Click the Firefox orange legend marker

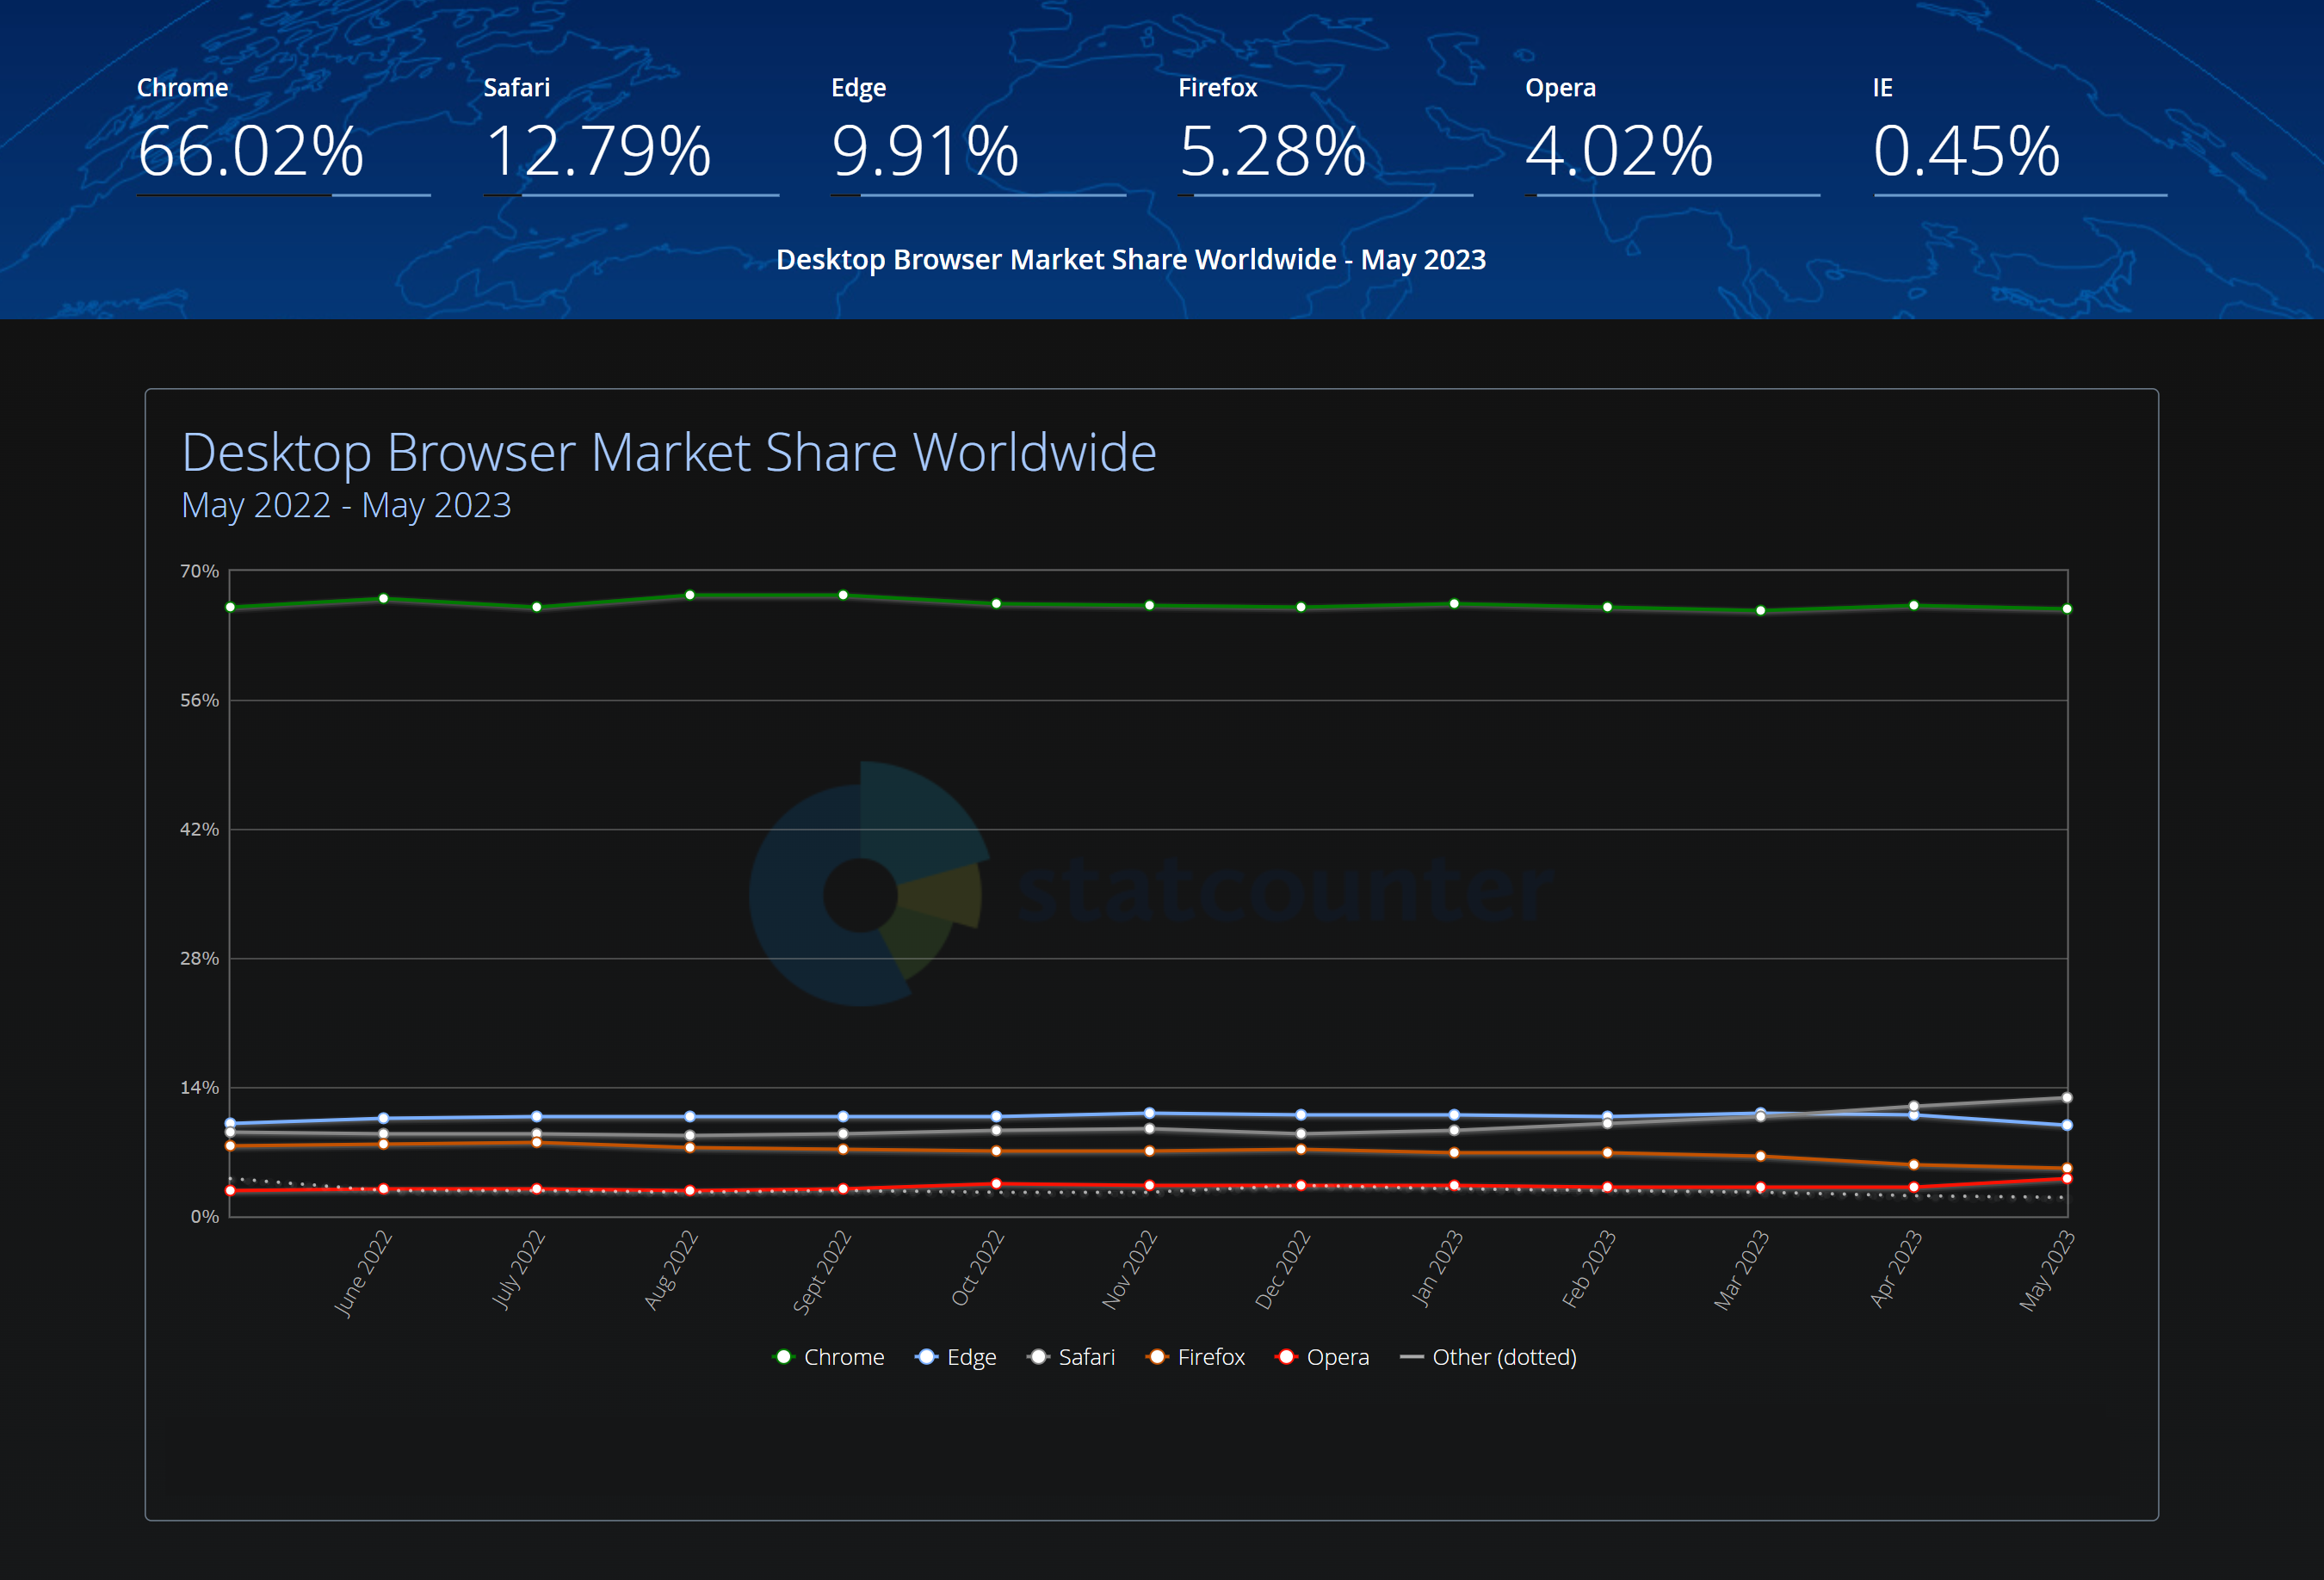coord(1157,1357)
